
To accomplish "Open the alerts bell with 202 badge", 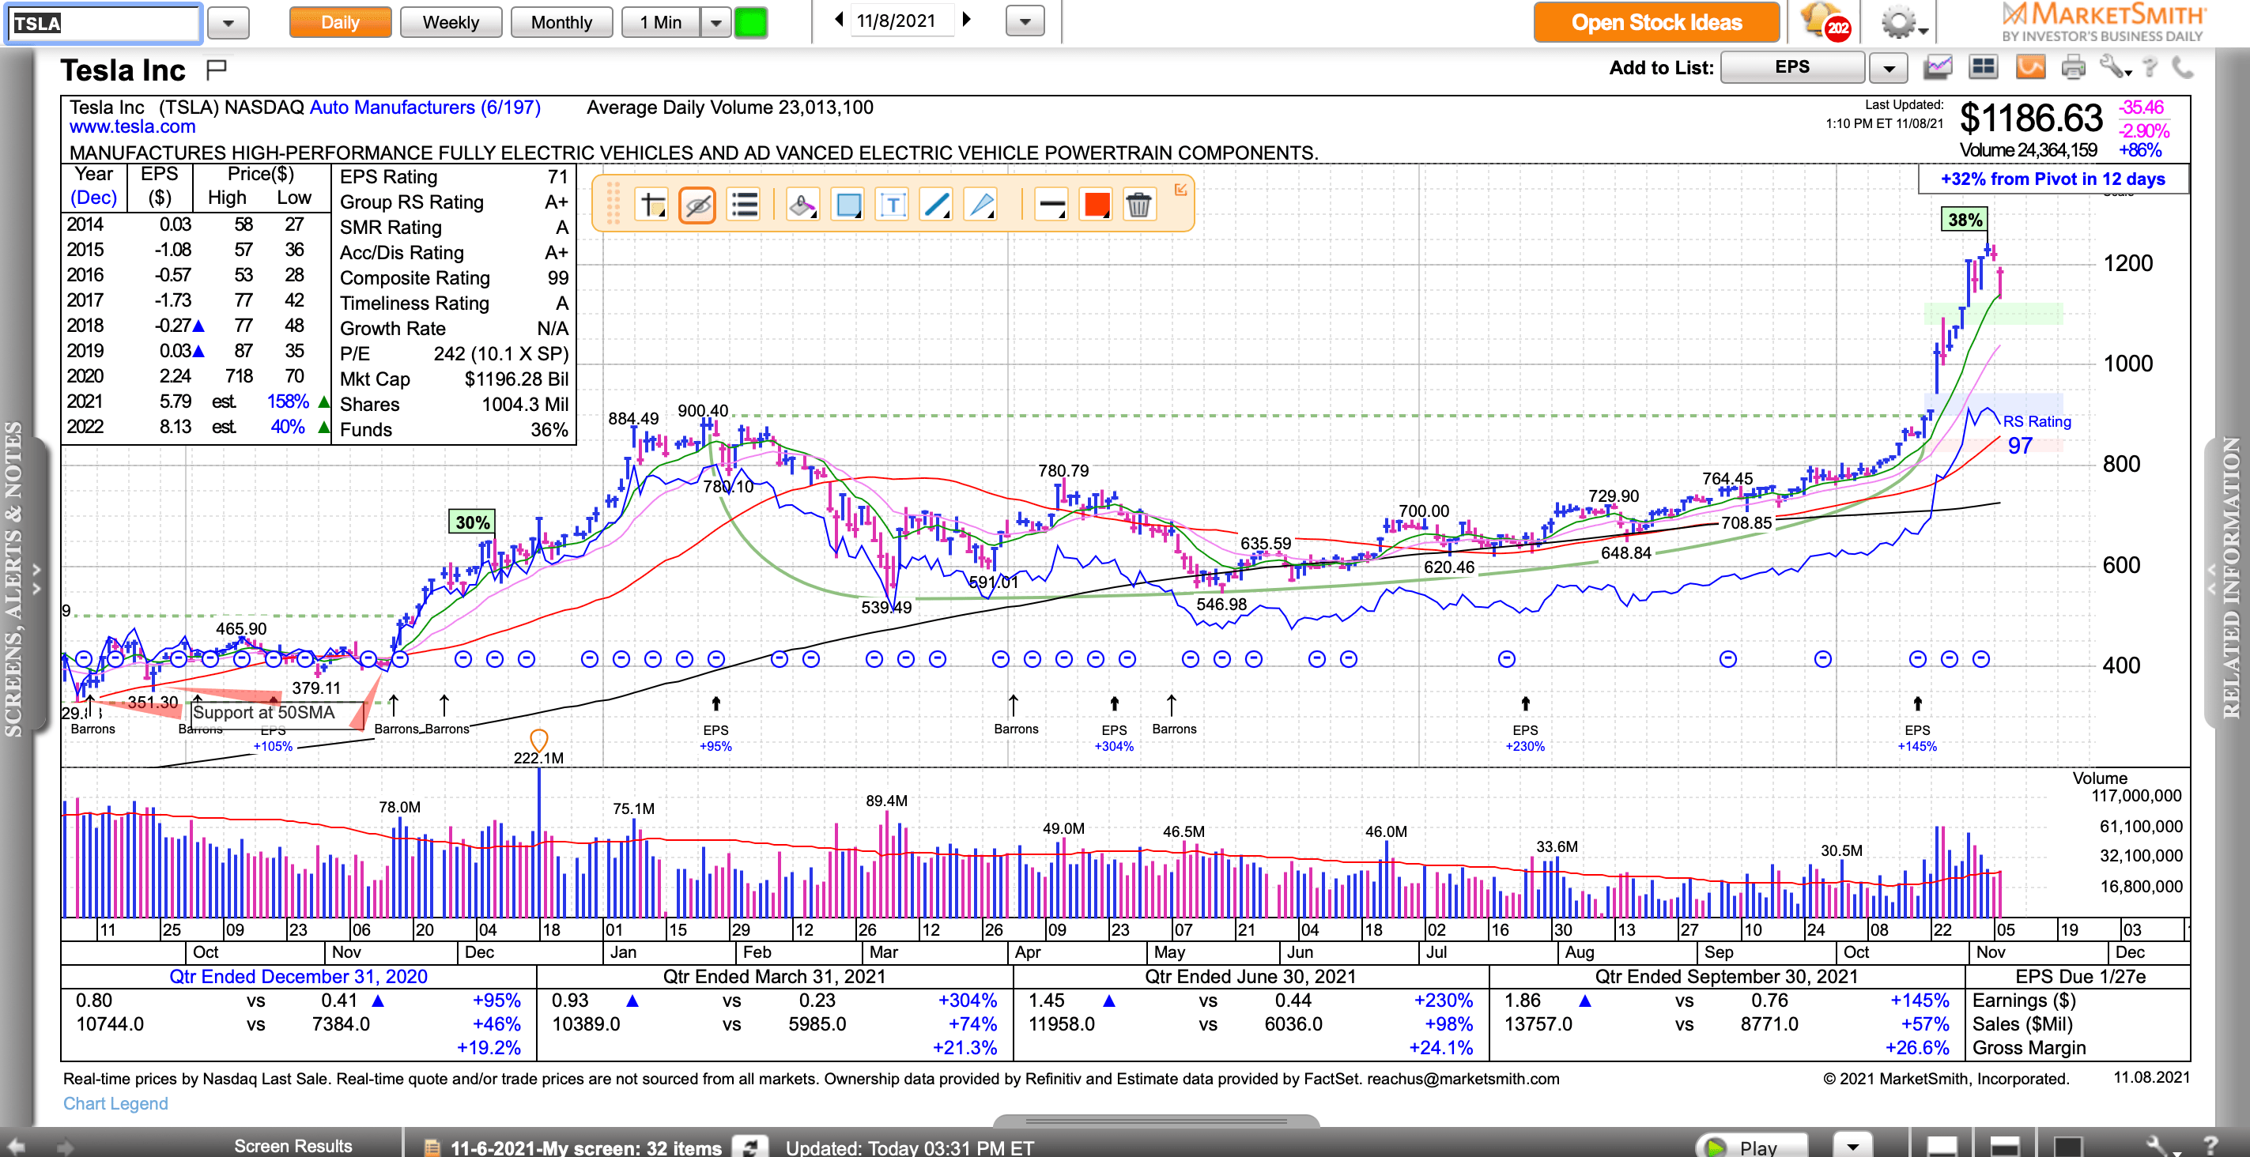I will (1825, 21).
